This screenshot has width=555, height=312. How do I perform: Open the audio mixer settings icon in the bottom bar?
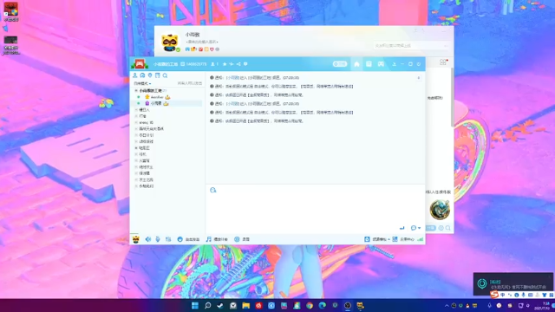tap(168, 239)
